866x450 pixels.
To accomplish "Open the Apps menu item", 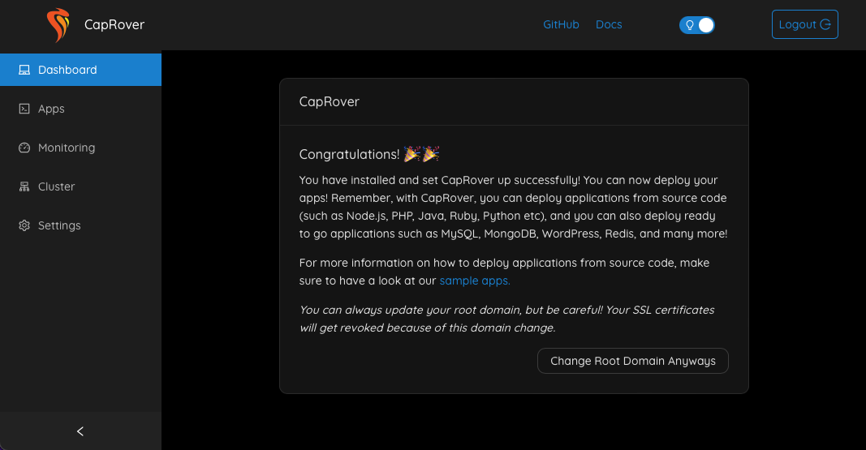I will click(51, 109).
